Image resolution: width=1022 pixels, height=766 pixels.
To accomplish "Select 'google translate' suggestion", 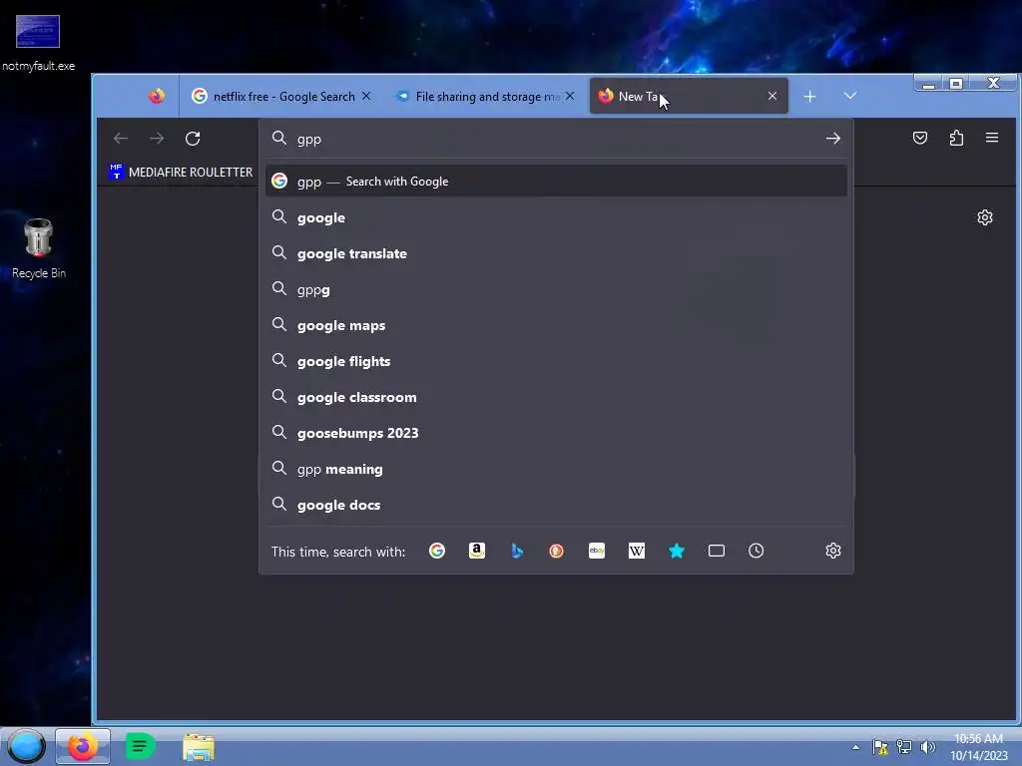I will [x=556, y=253].
